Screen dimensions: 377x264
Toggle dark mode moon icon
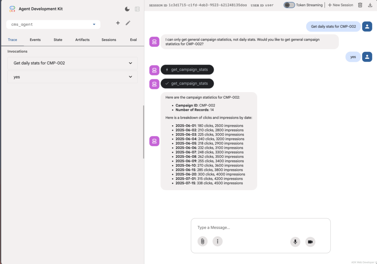127,9
